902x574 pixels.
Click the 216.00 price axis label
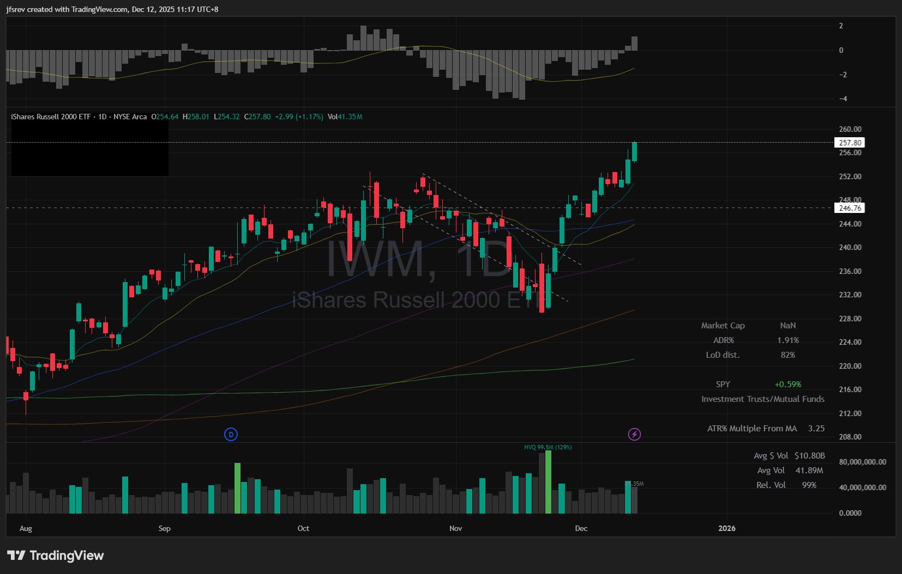850,389
